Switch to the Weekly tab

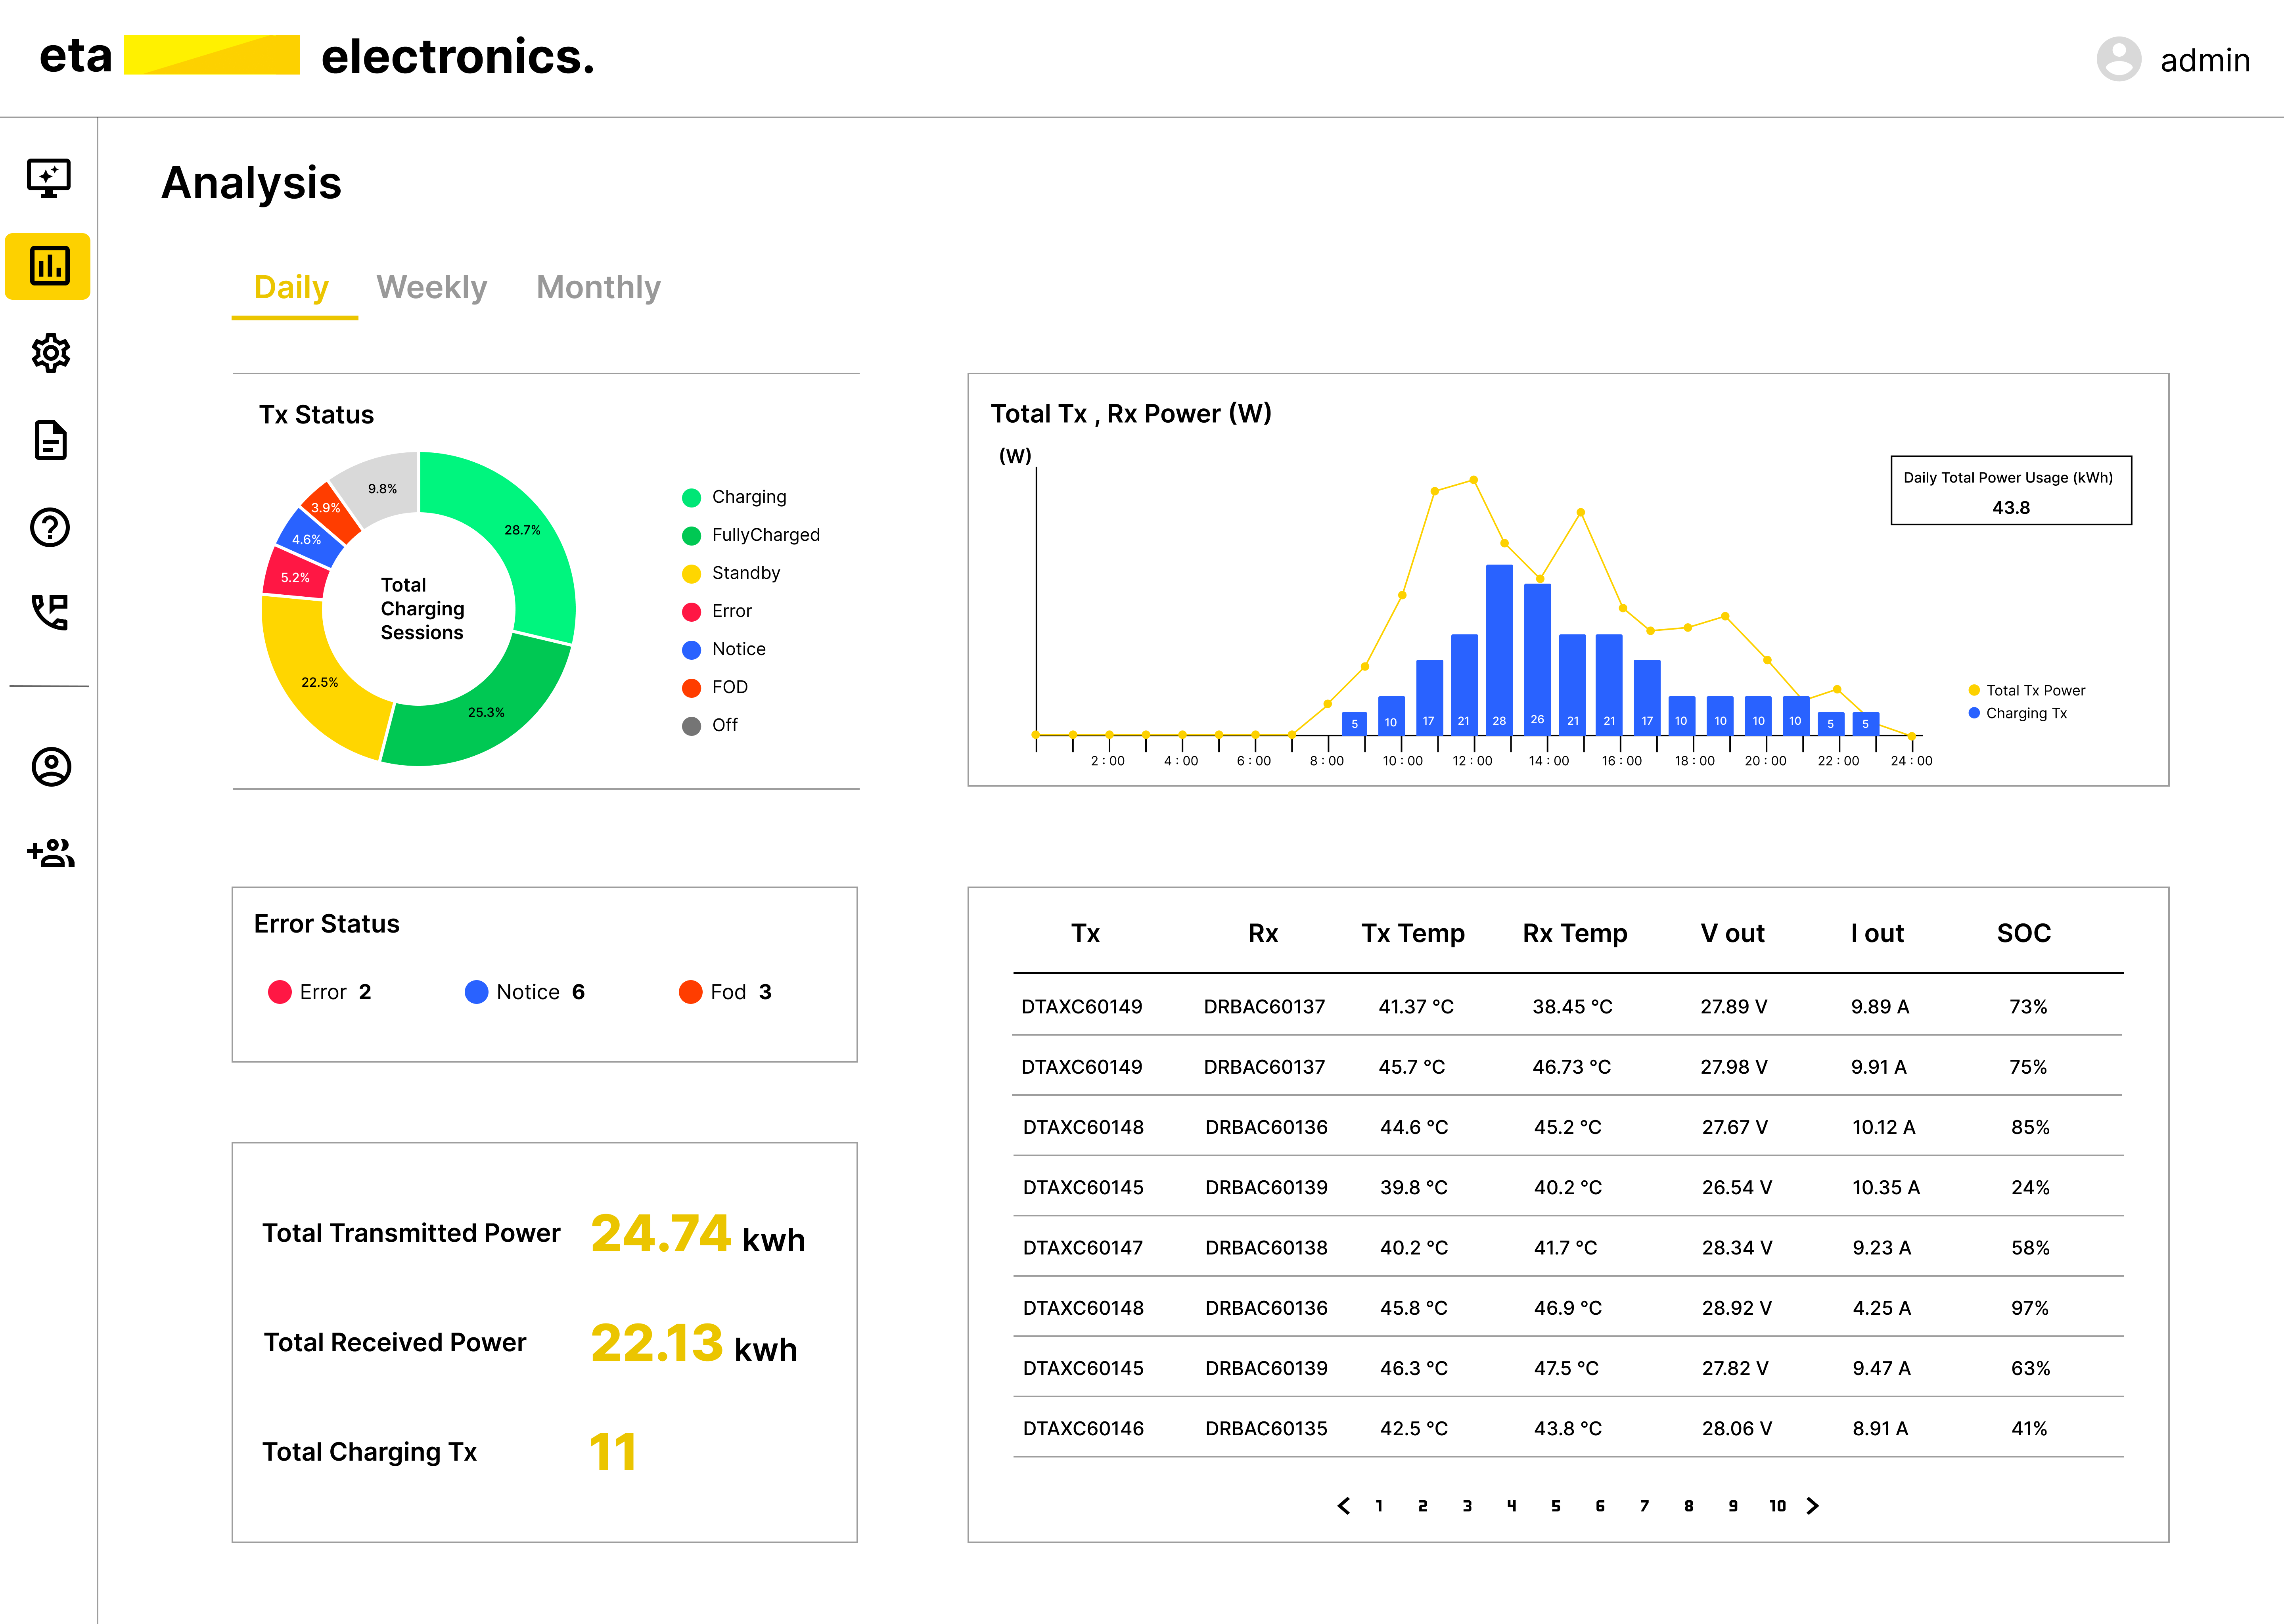(x=431, y=287)
